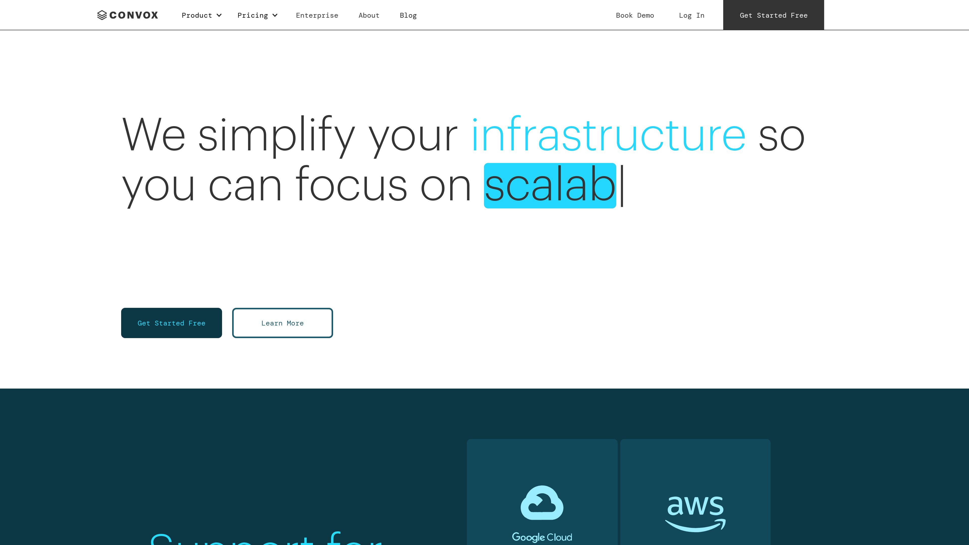The width and height of the screenshot is (969, 545).
Task: Expand the Pricing chevron arrow
Action: click(275, 15)
